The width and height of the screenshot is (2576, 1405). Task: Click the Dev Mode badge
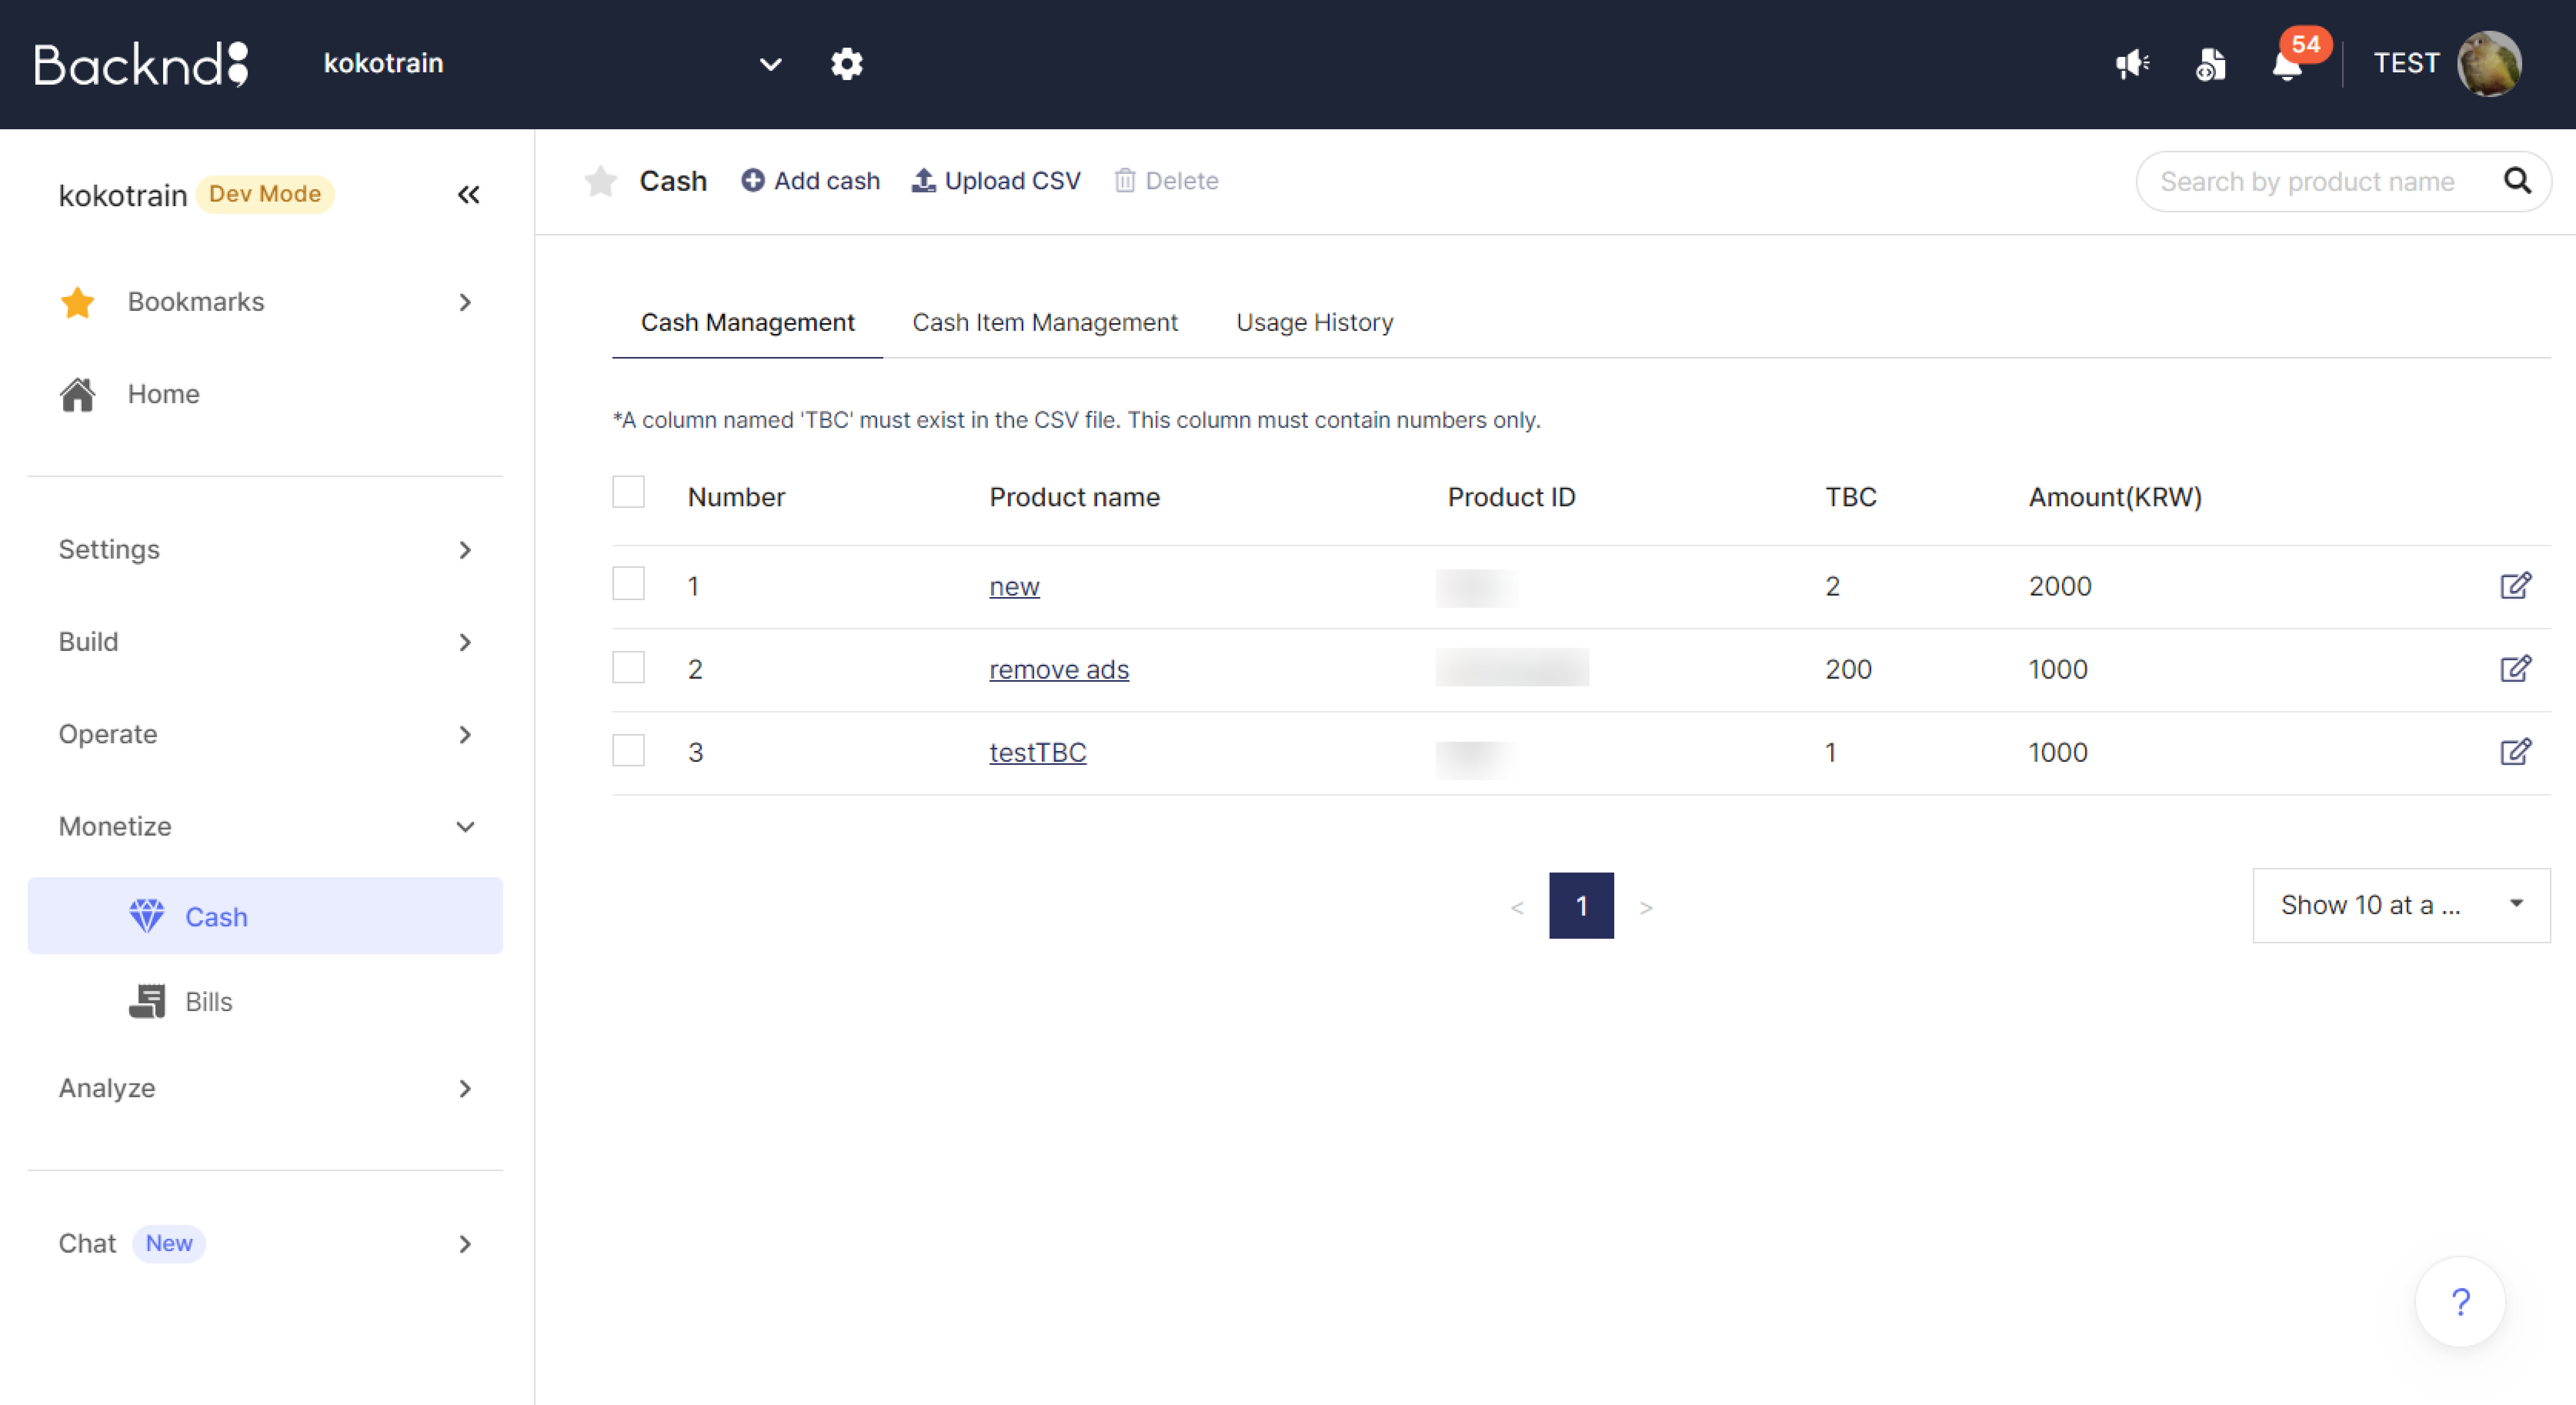[x=265, y=194]
